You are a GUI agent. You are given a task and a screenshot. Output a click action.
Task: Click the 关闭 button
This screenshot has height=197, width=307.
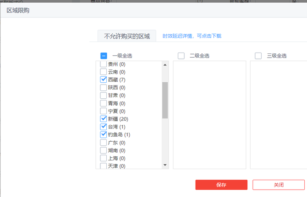(279, 185)
